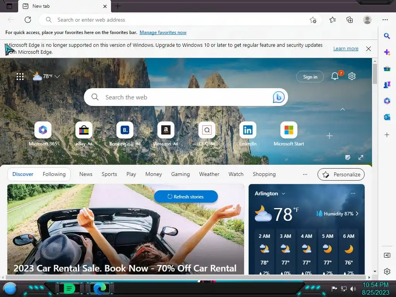Open the app launcher dots grid
Viewport: 396px width, 297px height.
(20, 77)
